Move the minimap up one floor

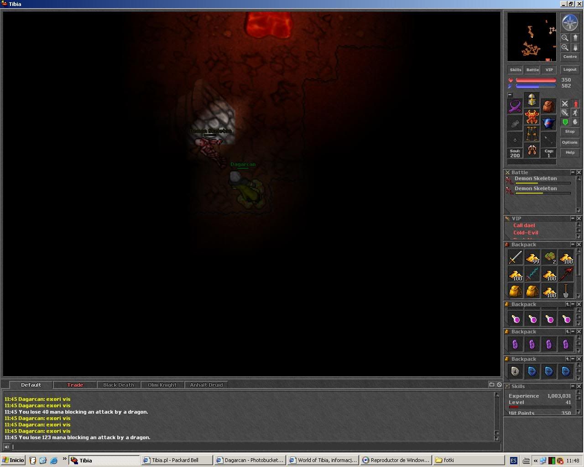[575, 38]
